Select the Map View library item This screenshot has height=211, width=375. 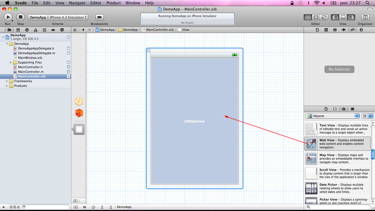point(337,159)
